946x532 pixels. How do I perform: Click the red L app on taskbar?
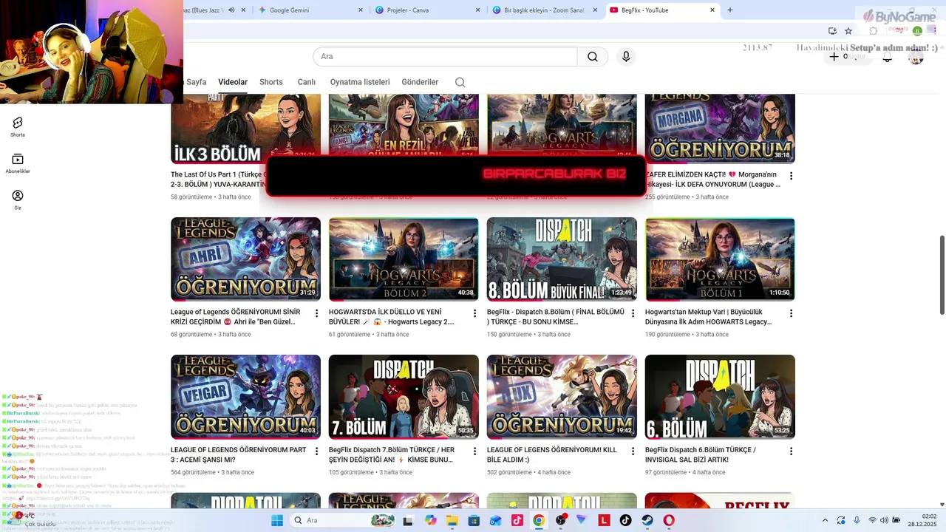pyautogui.click(x=604, y=520)
